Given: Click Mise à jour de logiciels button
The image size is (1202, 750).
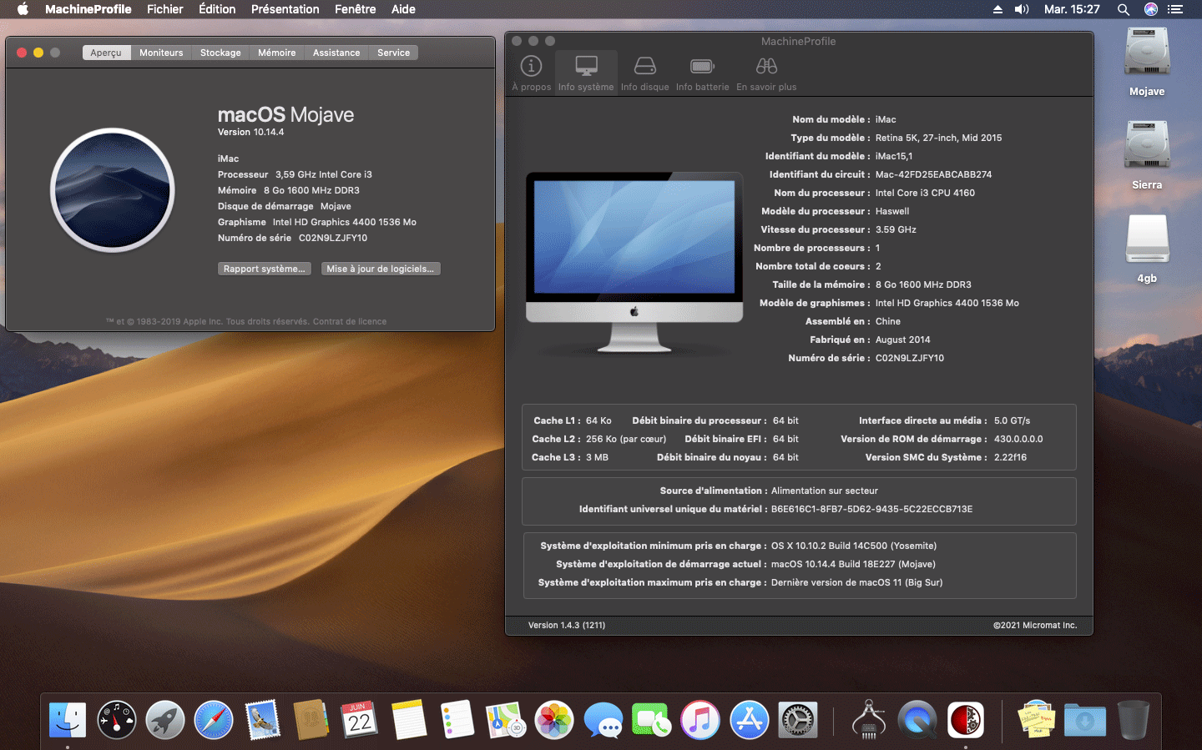Looking at the screenshot, I should coord(380,269).
